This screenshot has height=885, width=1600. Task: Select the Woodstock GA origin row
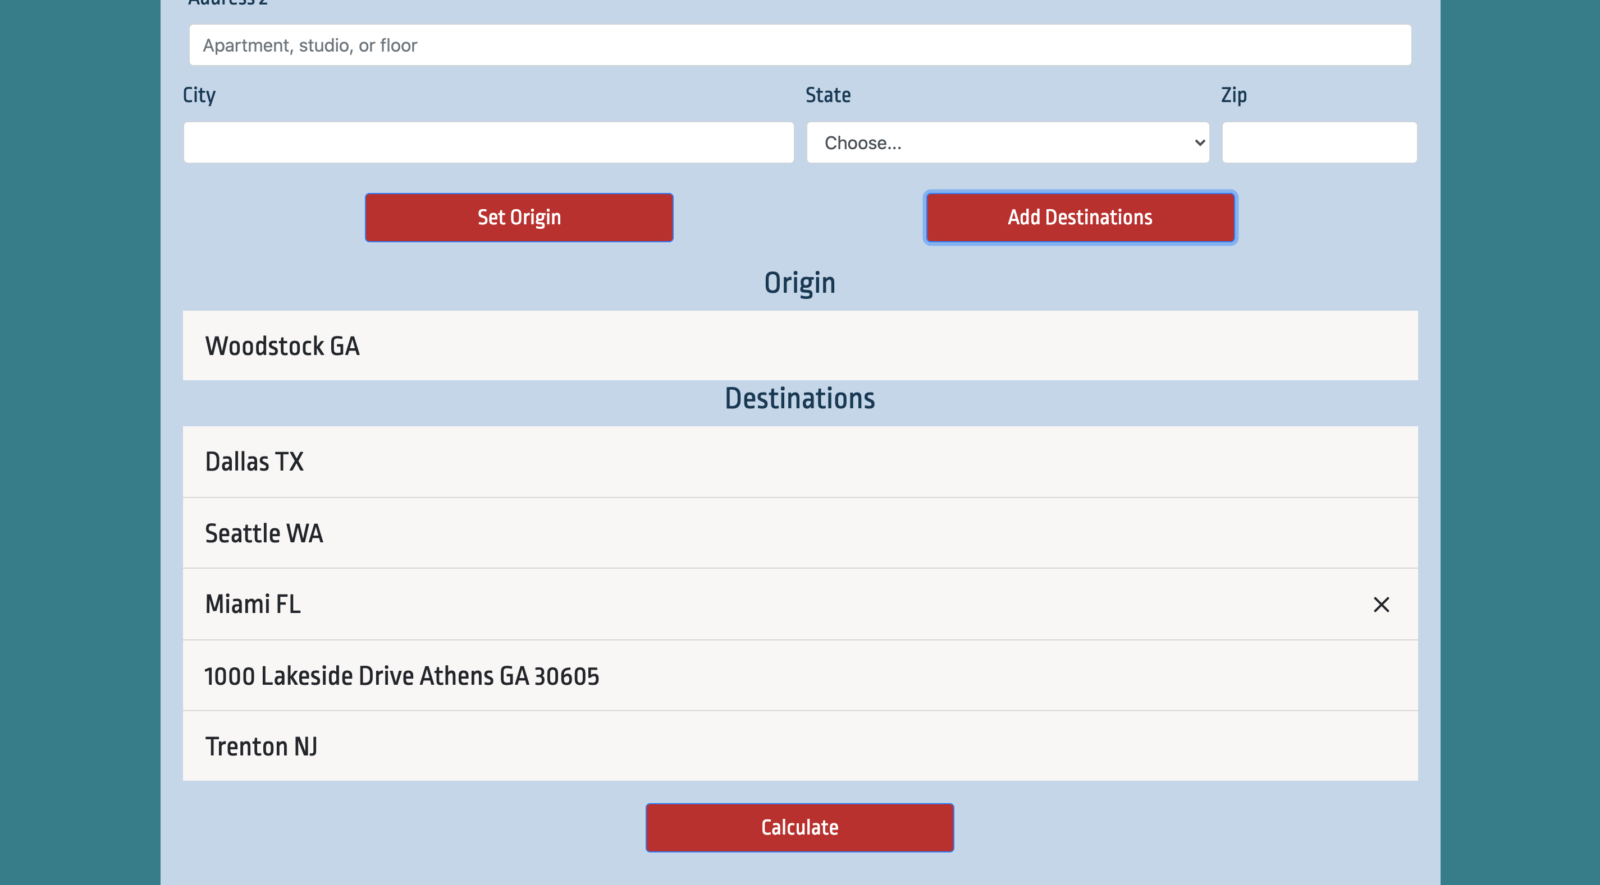pos(800,345)
